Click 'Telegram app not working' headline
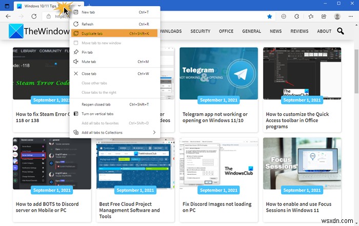The width and height of the screenshot is (359, 226). point(215,117)
